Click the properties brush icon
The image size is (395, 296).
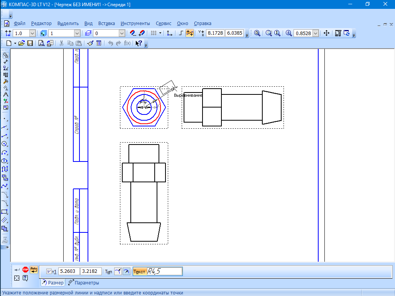coord(90,43)
